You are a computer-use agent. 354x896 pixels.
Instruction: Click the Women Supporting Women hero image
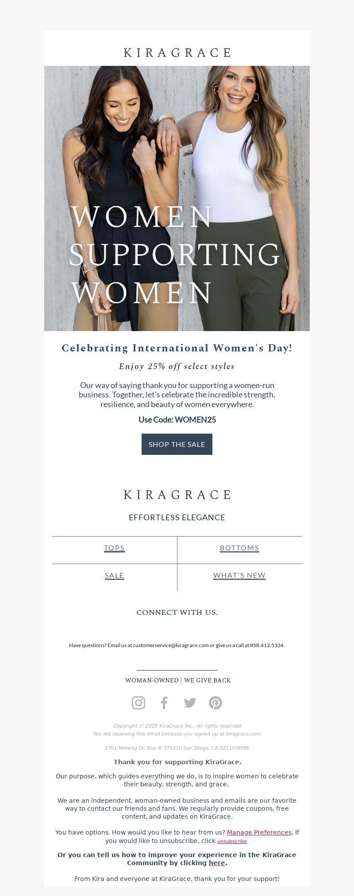177,198
